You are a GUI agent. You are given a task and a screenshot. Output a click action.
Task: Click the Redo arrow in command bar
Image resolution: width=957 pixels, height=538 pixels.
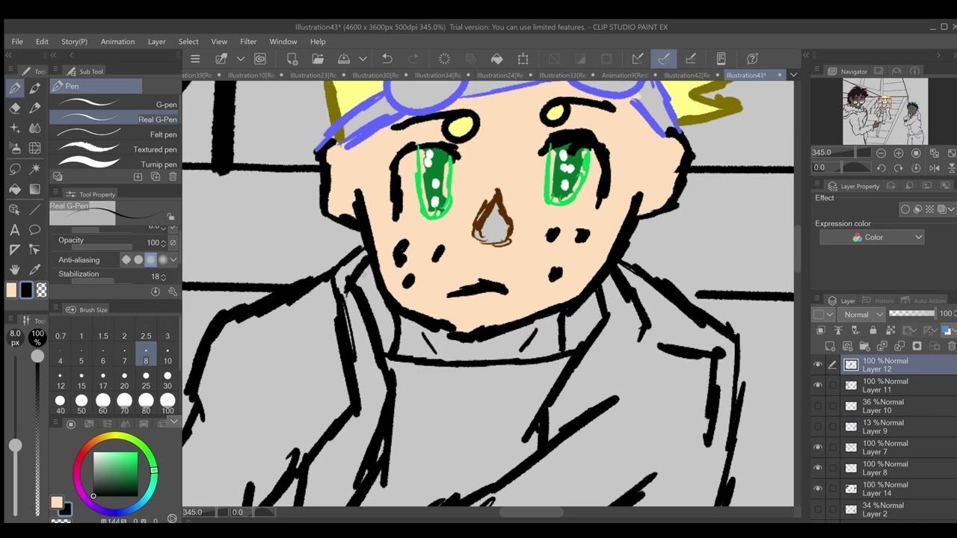pos(413,58)
